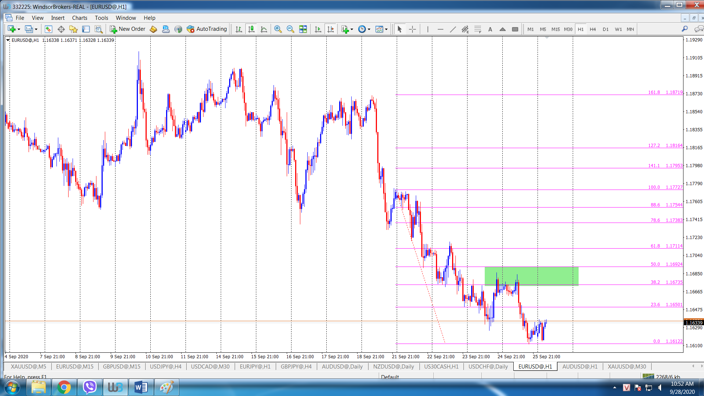Toggle Chart Shift button
704x396 pixels.
click(330, 29)
